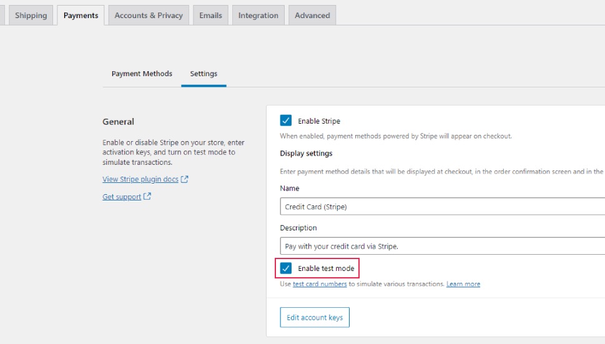Click the Name field label
The width and height of the screenshot is (605, 344).
coord(290,188)
